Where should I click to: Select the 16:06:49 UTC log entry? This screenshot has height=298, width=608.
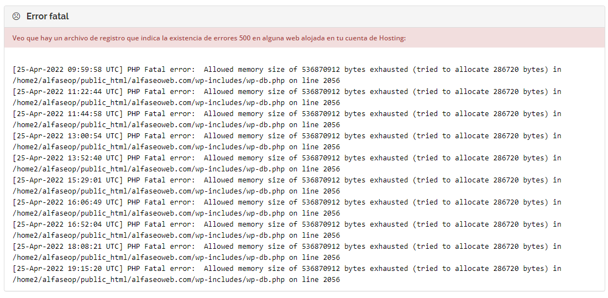coord(287,208)
